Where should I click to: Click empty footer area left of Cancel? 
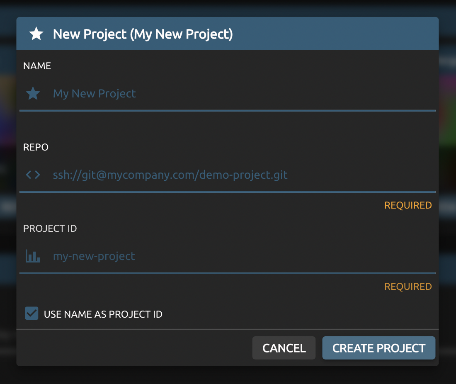[x=133, y=348]
